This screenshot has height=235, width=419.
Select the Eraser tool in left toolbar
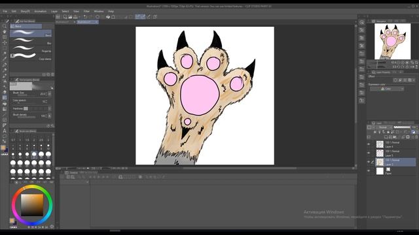(x=5, y=92)
